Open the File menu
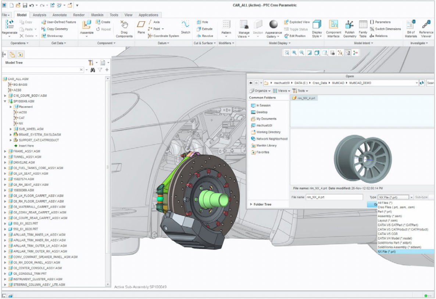 [x=6, y=15]
